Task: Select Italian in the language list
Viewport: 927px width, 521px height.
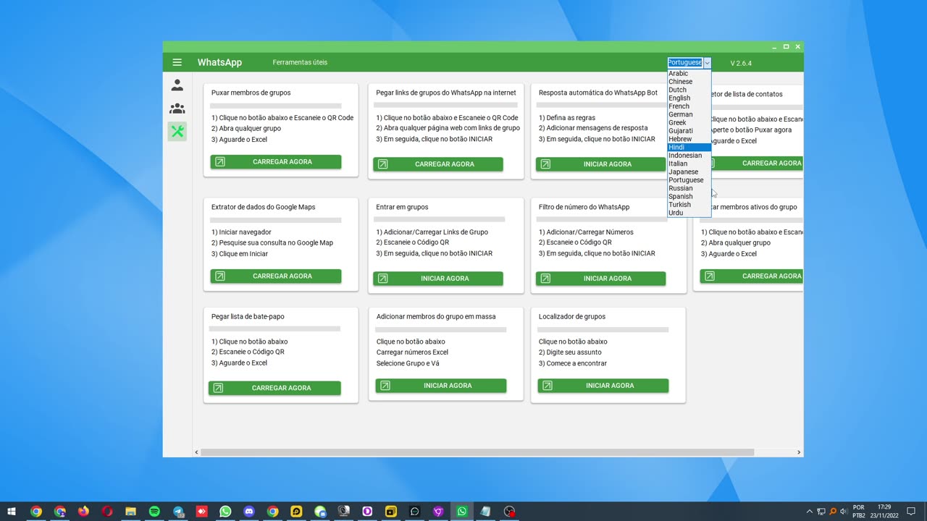Action: (x=689, y=164)
